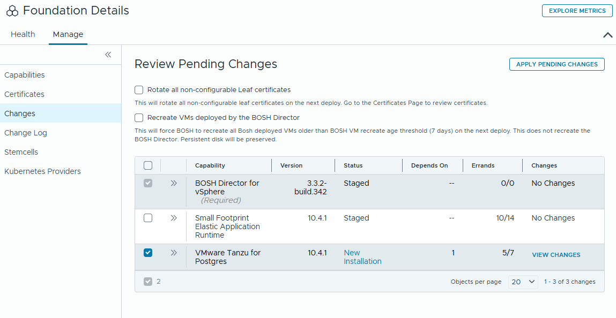Click the Small Footprint Elastic Application Runtime name
The width and height of the screenshot is (616, 318).
tap(227, 226)
